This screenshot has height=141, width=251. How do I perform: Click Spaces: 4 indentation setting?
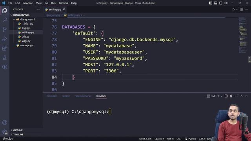[159, 139]
